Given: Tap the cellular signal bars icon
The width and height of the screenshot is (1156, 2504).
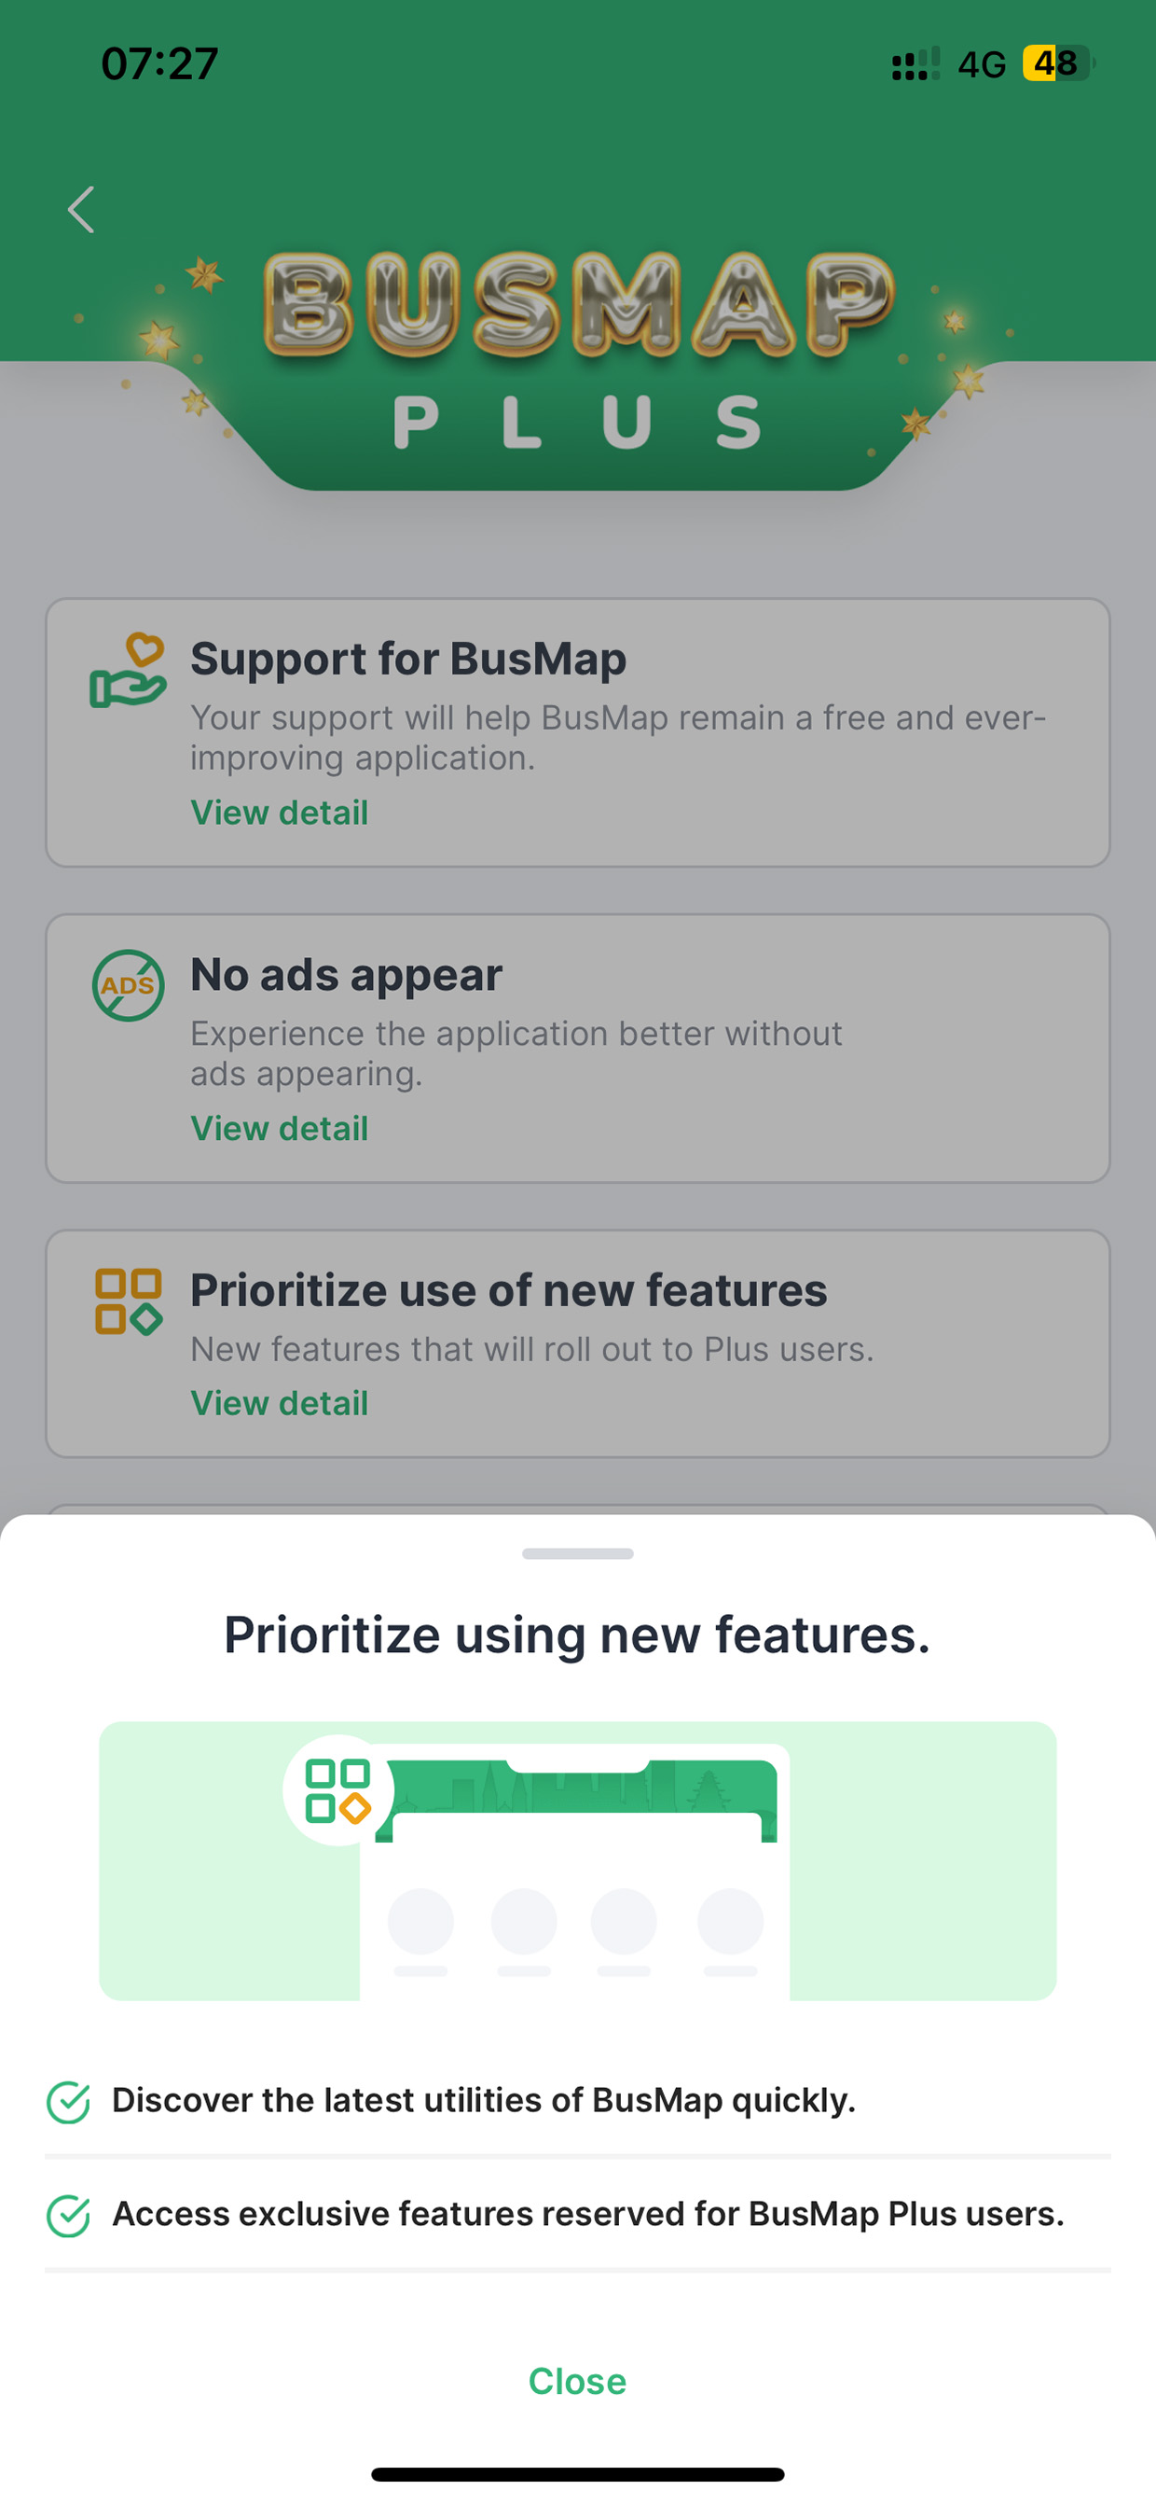Looking at the screenshot, I should tap(915, 64).
